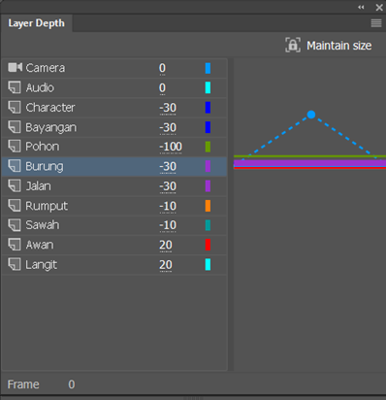Click Awan layer red color swatch
Image resolution: width=386 pixels, height=400 pixels.
click(208, 245)
